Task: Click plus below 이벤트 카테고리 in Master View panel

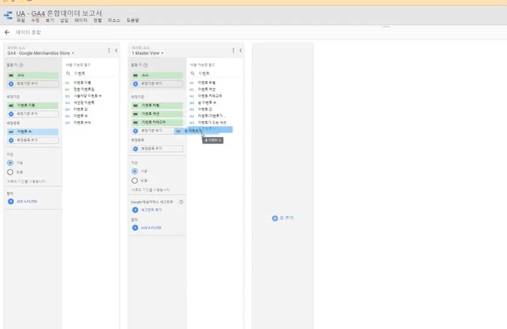Action: point(136,131)
